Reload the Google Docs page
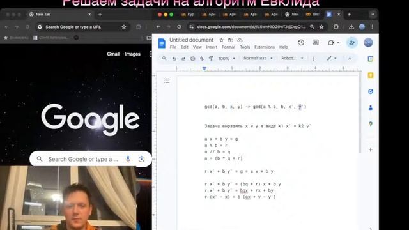Screen dimensions: 409x230 (179, 27)
